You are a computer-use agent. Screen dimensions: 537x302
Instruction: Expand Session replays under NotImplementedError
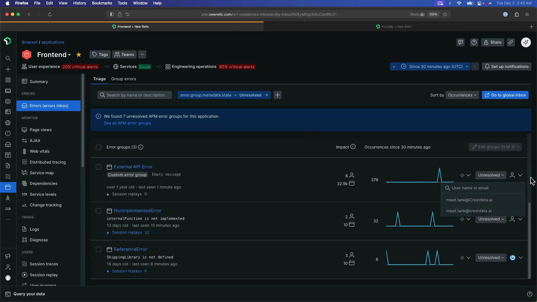tap(128, 232)
